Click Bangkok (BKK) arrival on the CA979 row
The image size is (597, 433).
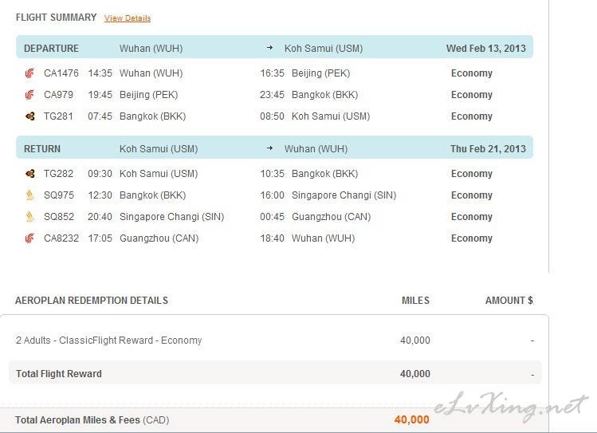click(x=324, y=94)
